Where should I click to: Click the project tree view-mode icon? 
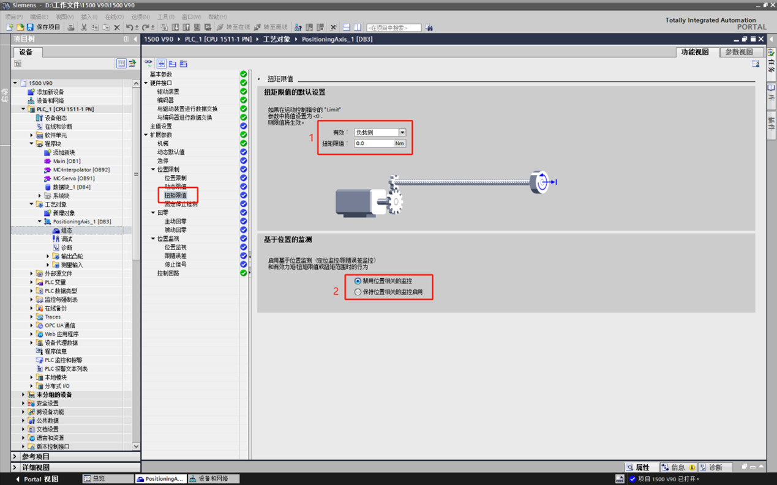tap(121, 63)
